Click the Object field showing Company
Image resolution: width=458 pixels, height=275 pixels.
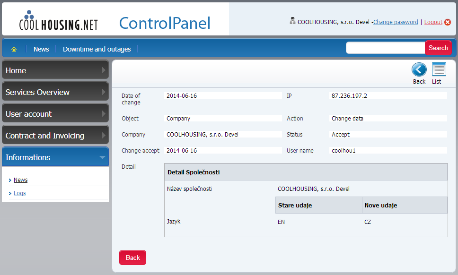(223, 119)
